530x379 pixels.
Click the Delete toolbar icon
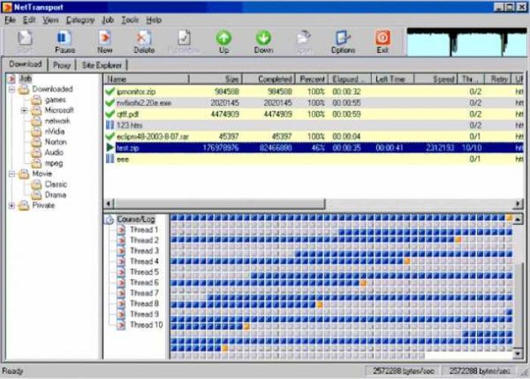coord(144,41)
